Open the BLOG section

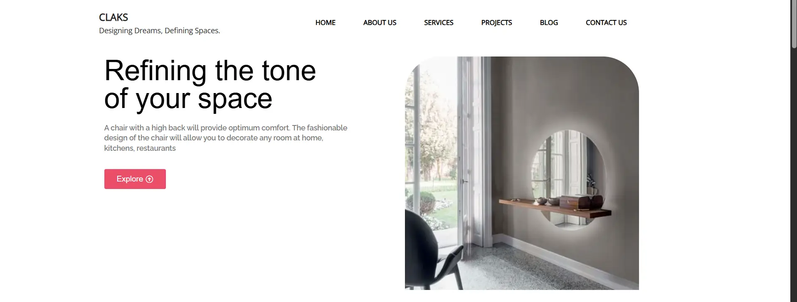(x=549, y=22)
